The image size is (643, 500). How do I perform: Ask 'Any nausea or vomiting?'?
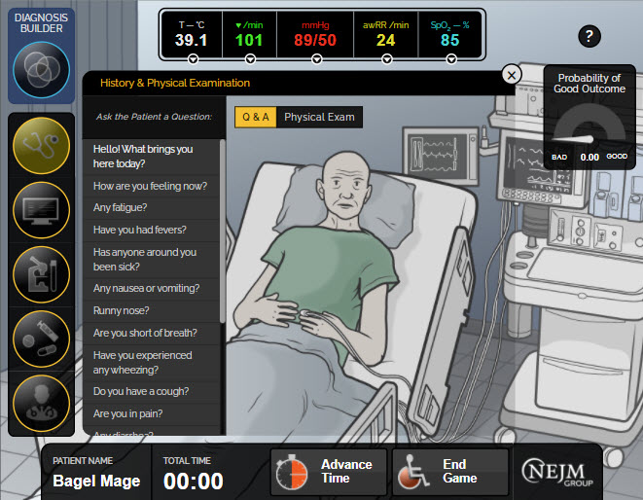point(152,288)
